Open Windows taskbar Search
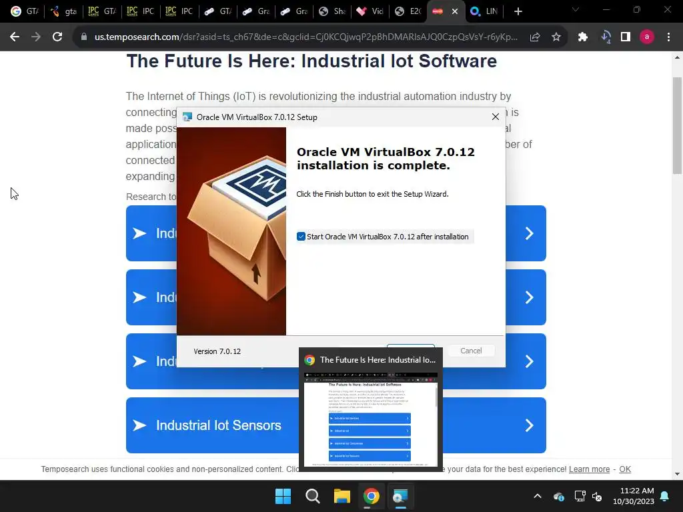The width and height of the screenshot is (683, 512). coord(312,496)
